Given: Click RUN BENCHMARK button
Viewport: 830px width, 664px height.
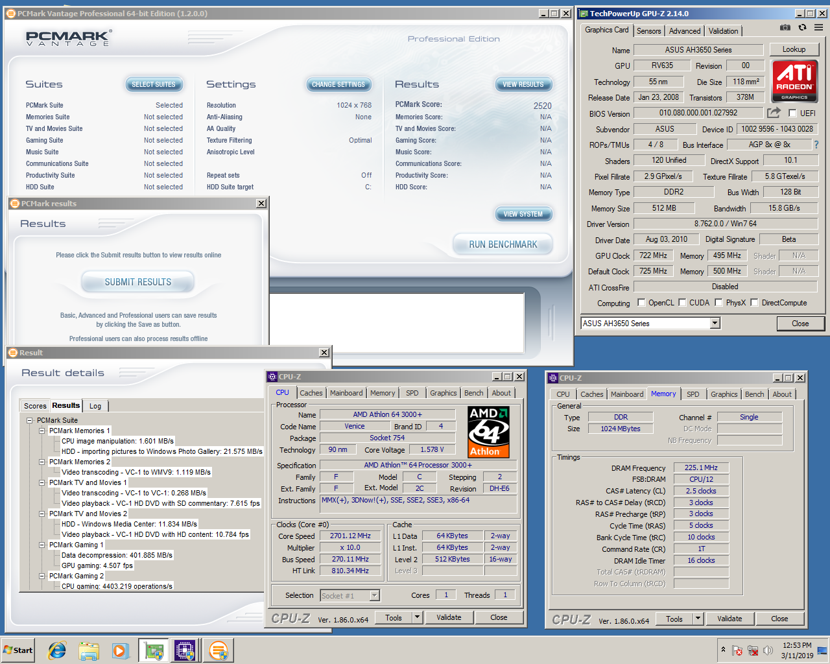Looking at the screenshot, I should 503,244.
